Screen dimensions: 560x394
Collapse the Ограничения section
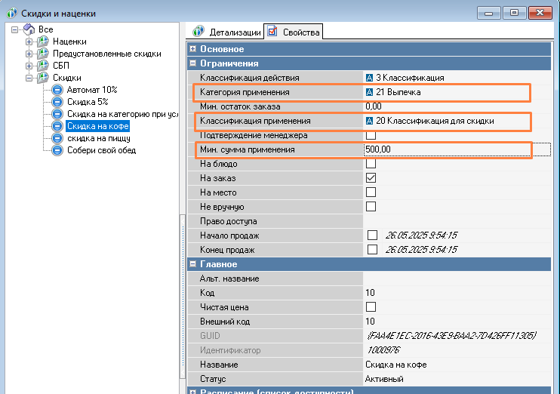[193, 63]
